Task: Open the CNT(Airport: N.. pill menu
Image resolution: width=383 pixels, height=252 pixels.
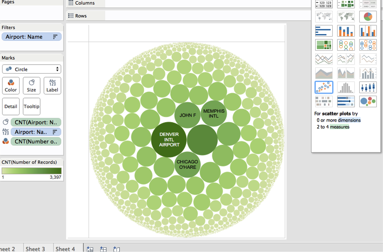Action: 36,122
